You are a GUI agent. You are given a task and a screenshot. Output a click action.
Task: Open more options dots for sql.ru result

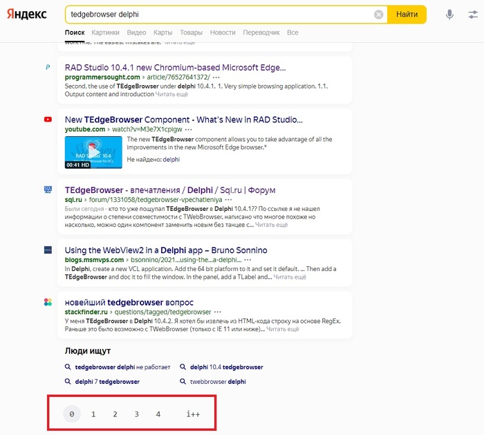(x=228, y=200)
